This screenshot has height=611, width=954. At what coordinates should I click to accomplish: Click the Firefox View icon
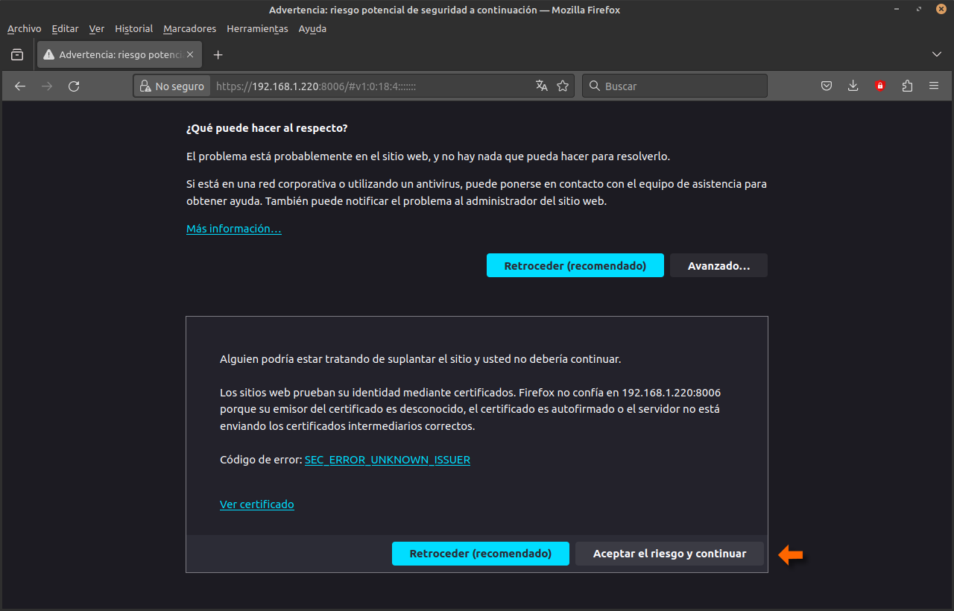pyautogui.click(x=17, y=54)
